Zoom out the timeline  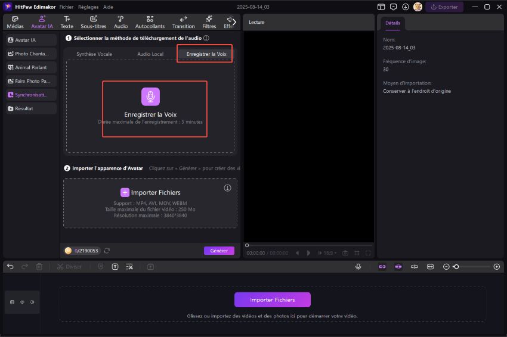(446, 267)
